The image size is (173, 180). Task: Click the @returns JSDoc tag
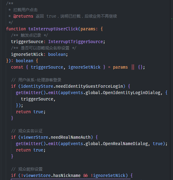click(23, 16)
